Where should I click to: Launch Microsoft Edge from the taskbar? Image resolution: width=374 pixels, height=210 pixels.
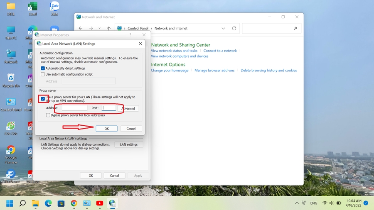point(48,203)
